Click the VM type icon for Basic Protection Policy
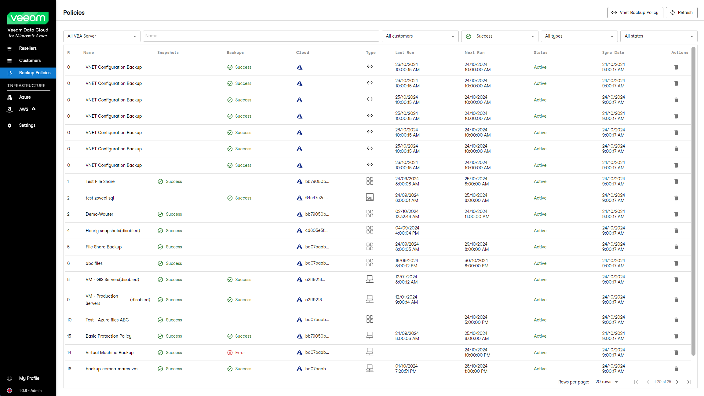Viewport: 704px width, 396px height. point(370,335)
